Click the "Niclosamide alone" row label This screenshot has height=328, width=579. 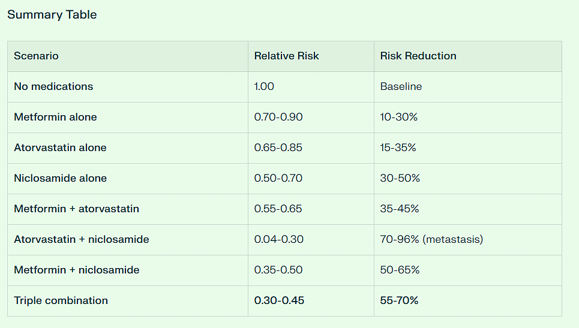tap(61, 178)
